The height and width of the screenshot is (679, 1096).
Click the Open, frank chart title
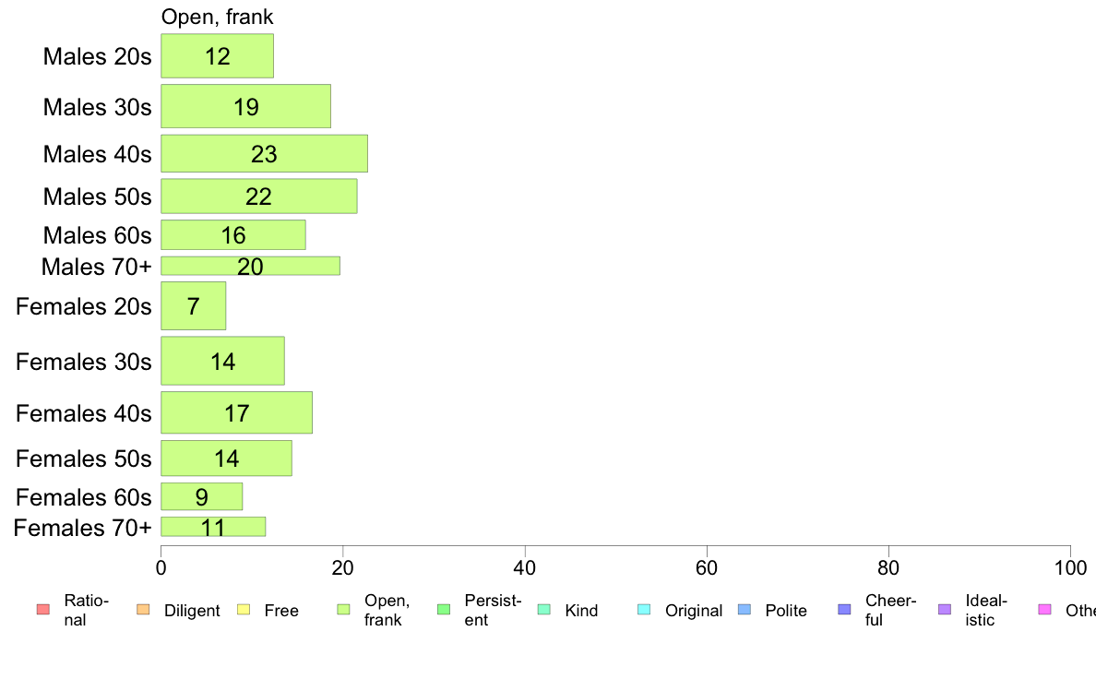coord(218,17)
